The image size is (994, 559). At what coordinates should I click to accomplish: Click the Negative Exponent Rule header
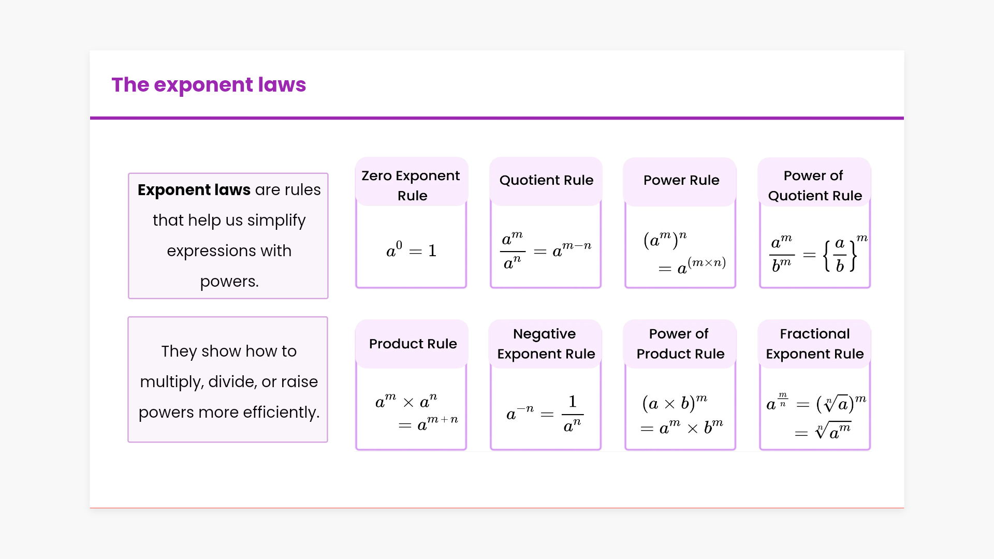click(546, 344)
